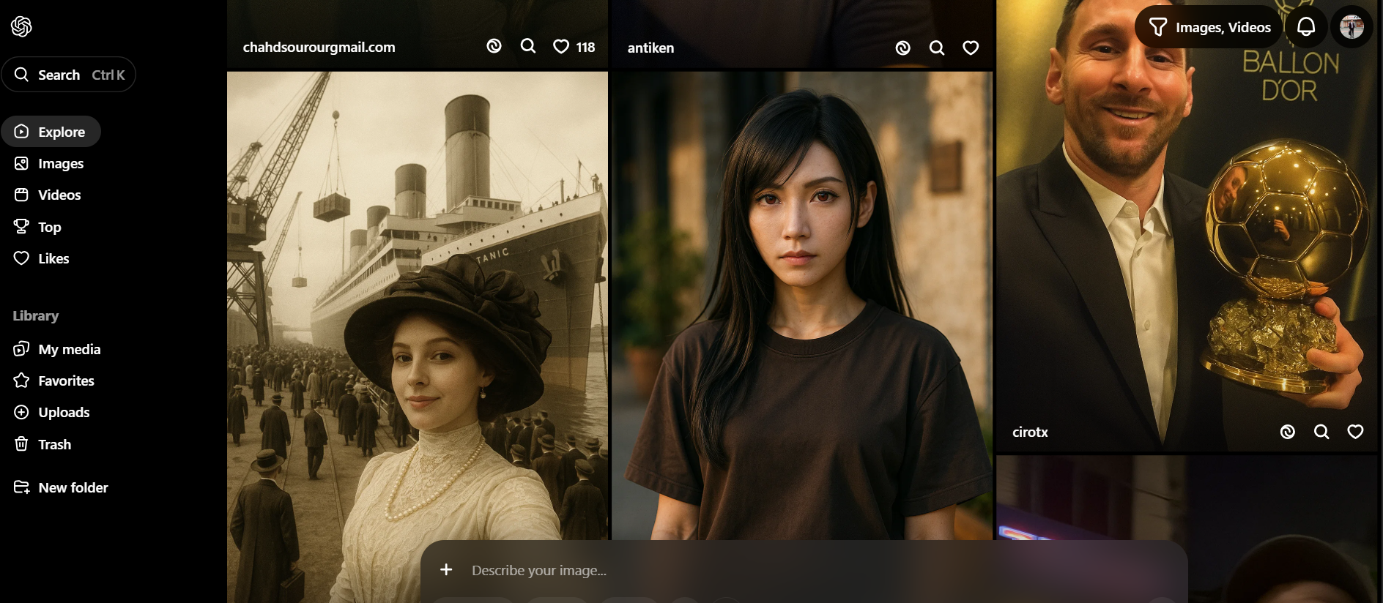The width and height of the screenshot is (1383, 603).
Task: Create a New folder
Action: (x=62, y=487)
